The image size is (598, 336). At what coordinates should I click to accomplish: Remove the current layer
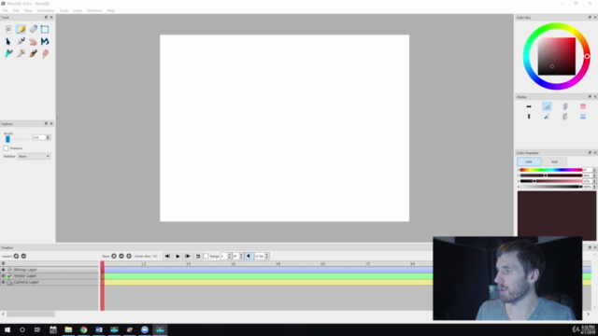(x=23, y=257)
